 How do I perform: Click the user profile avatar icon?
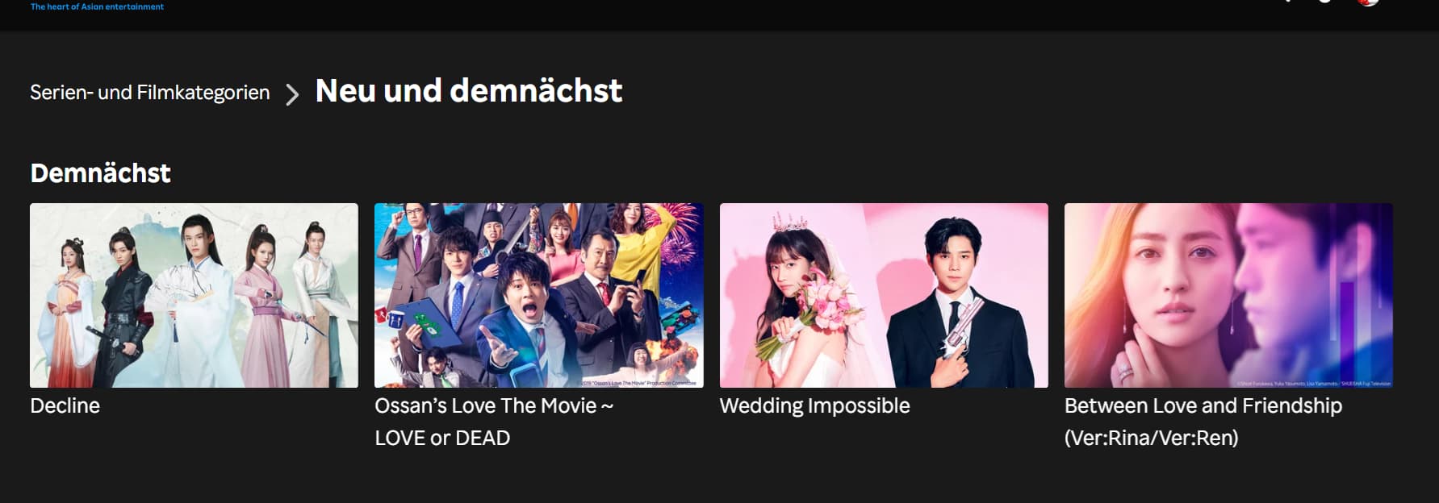click(1368, 2)
